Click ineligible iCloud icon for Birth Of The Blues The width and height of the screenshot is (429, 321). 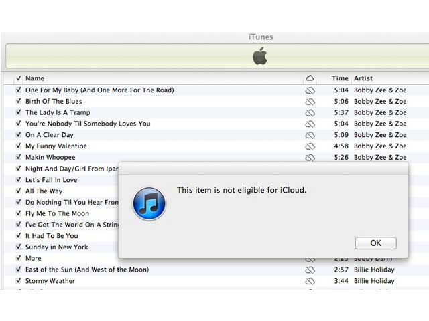pyautogui.click(x=310, y=102)
